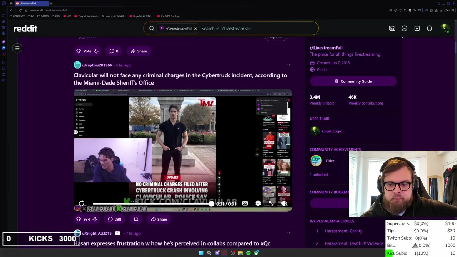Replay the video

click(x=81, y=203)
